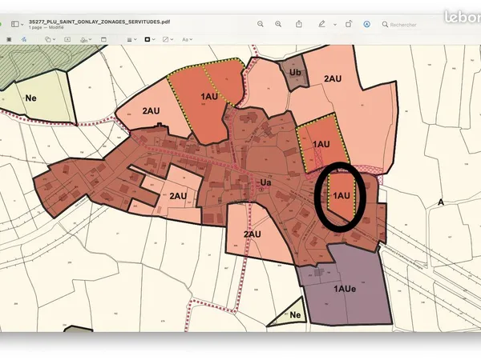Rotate the page with the rotate icon
481x360 pixels.
tap(349, 24)
